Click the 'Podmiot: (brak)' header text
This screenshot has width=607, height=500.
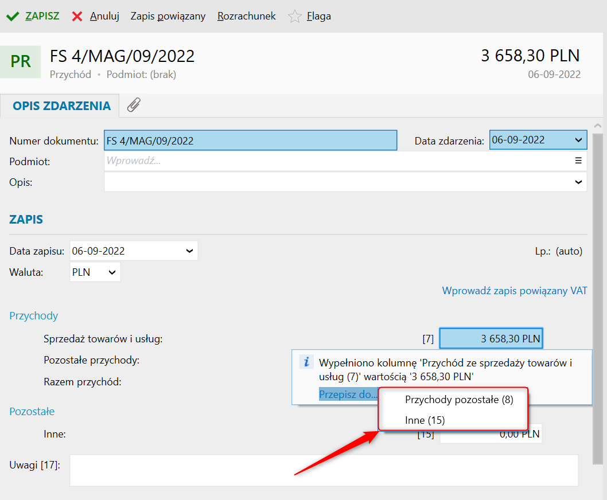tap(141, 75)
